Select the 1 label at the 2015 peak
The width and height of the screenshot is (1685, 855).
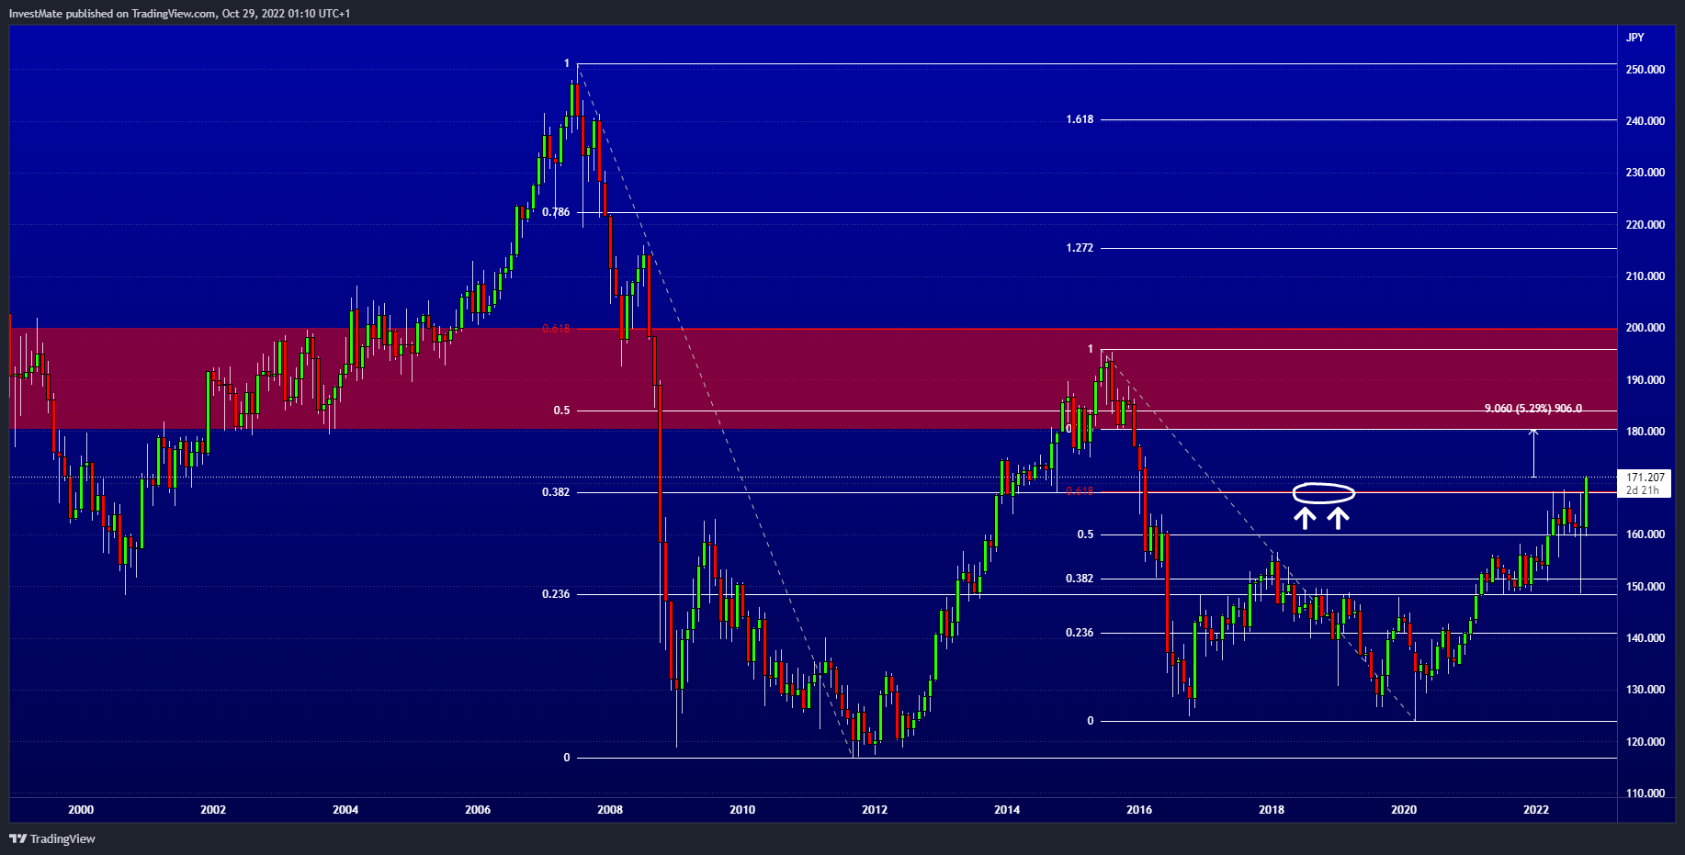tap(1091, 349)
